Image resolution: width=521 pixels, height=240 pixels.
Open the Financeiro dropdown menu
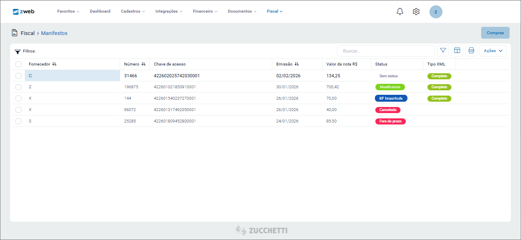(x=205, y=11)
